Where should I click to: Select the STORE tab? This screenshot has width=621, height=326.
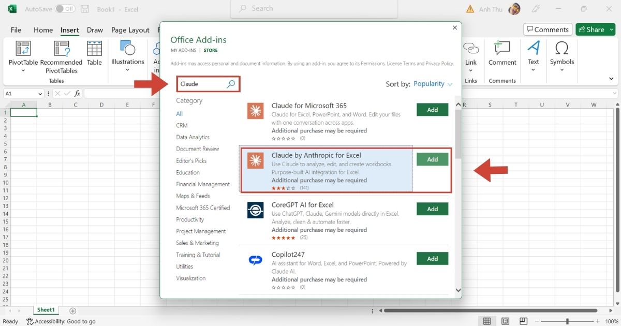pyautogui.click(x=211, y=51)
